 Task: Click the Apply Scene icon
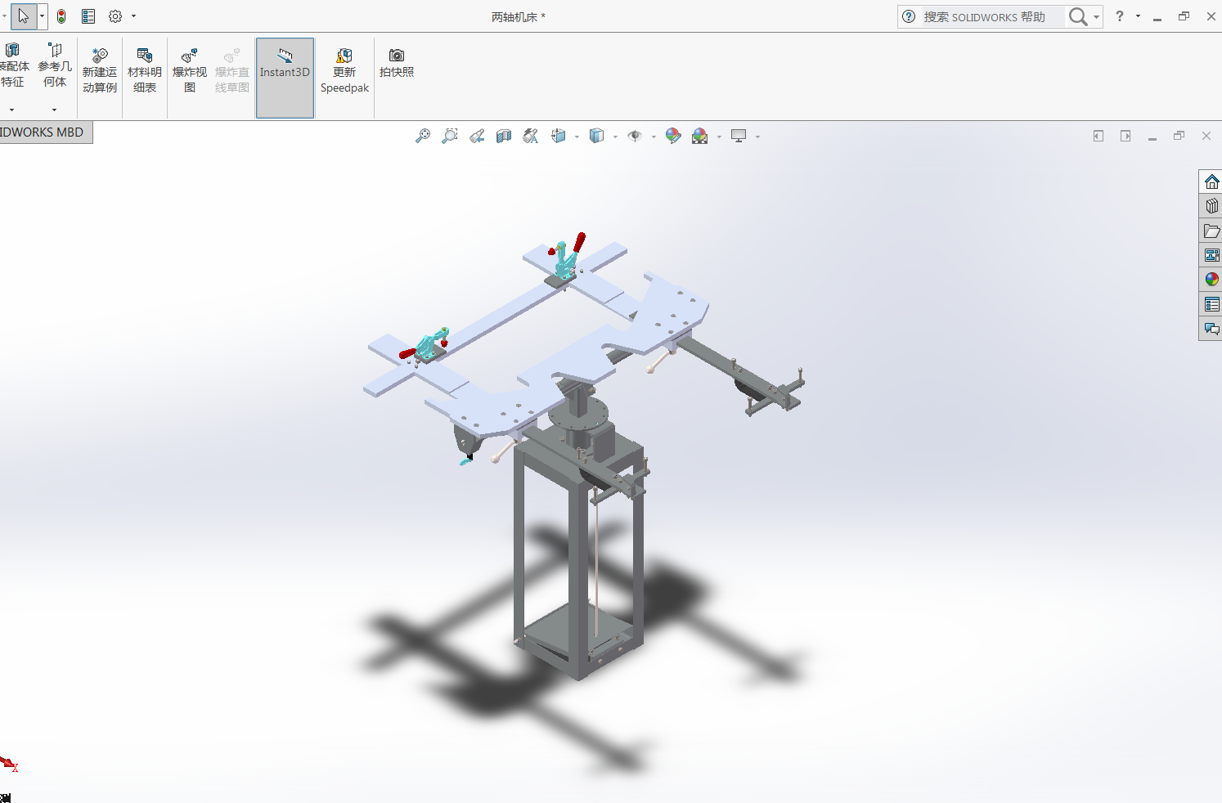coord(700,137)
